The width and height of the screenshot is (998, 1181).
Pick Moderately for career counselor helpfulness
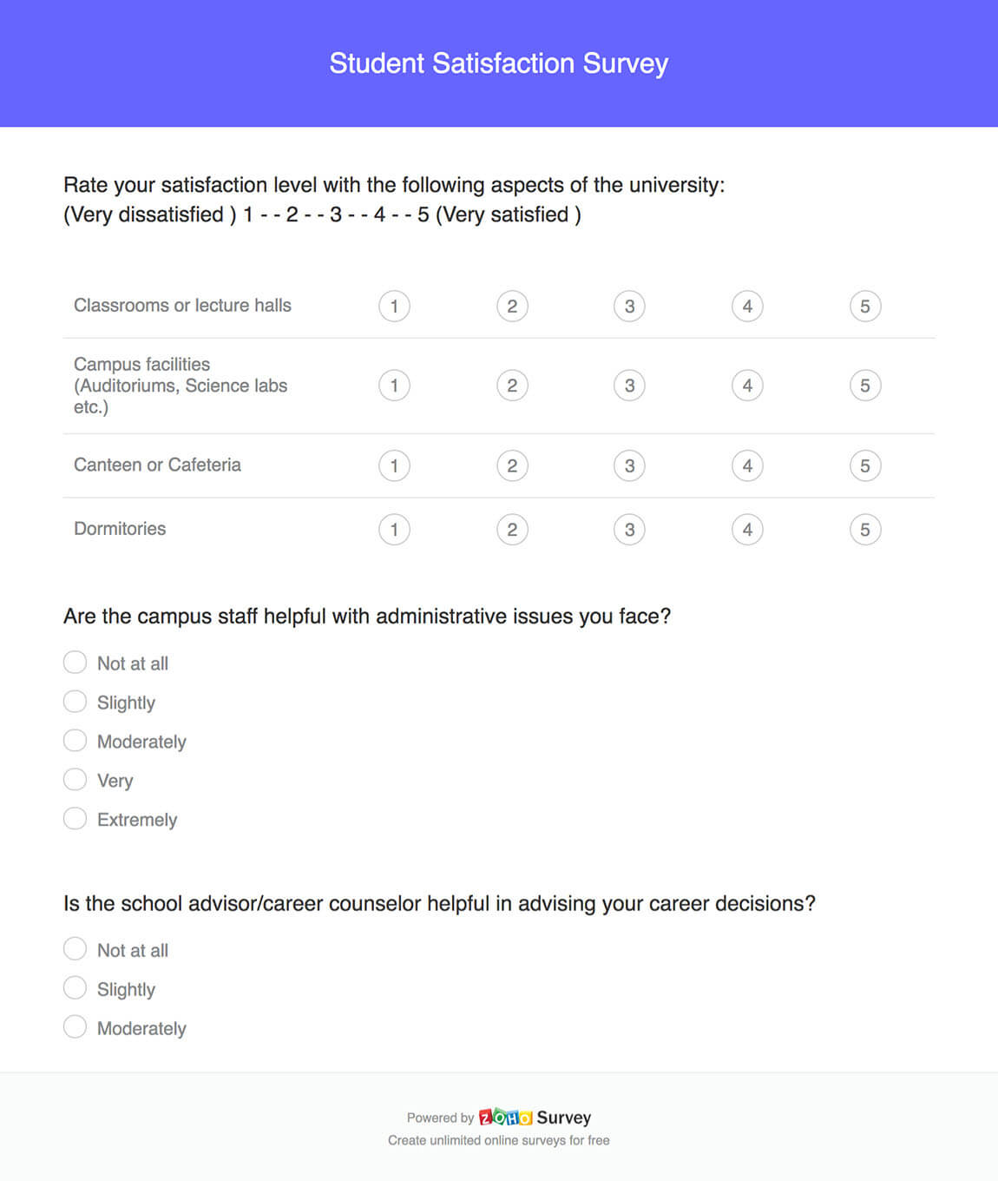pos(75,1026)
